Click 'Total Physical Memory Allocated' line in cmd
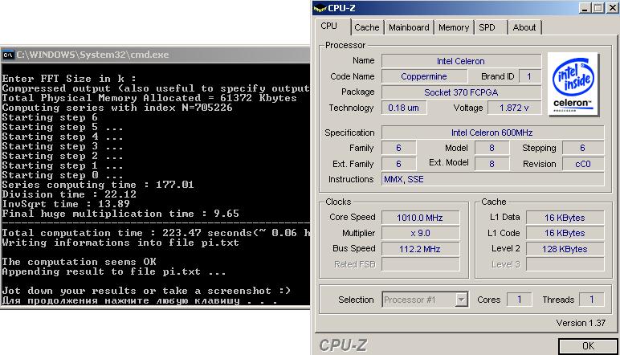620x355 pixels. pos(149,98)
